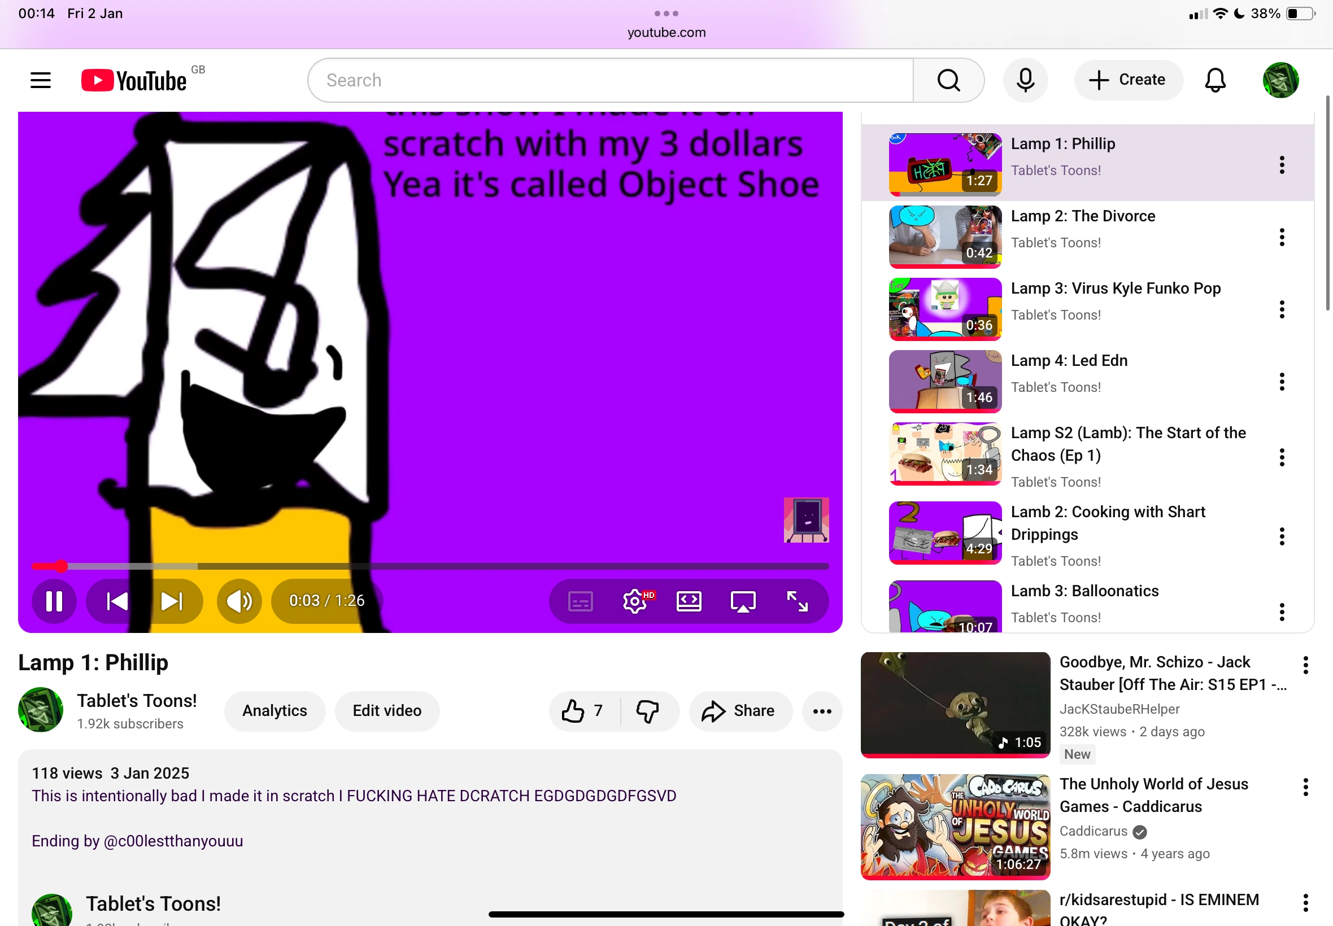Pause the playing video

pyautogui.click(x=55, y=601)
